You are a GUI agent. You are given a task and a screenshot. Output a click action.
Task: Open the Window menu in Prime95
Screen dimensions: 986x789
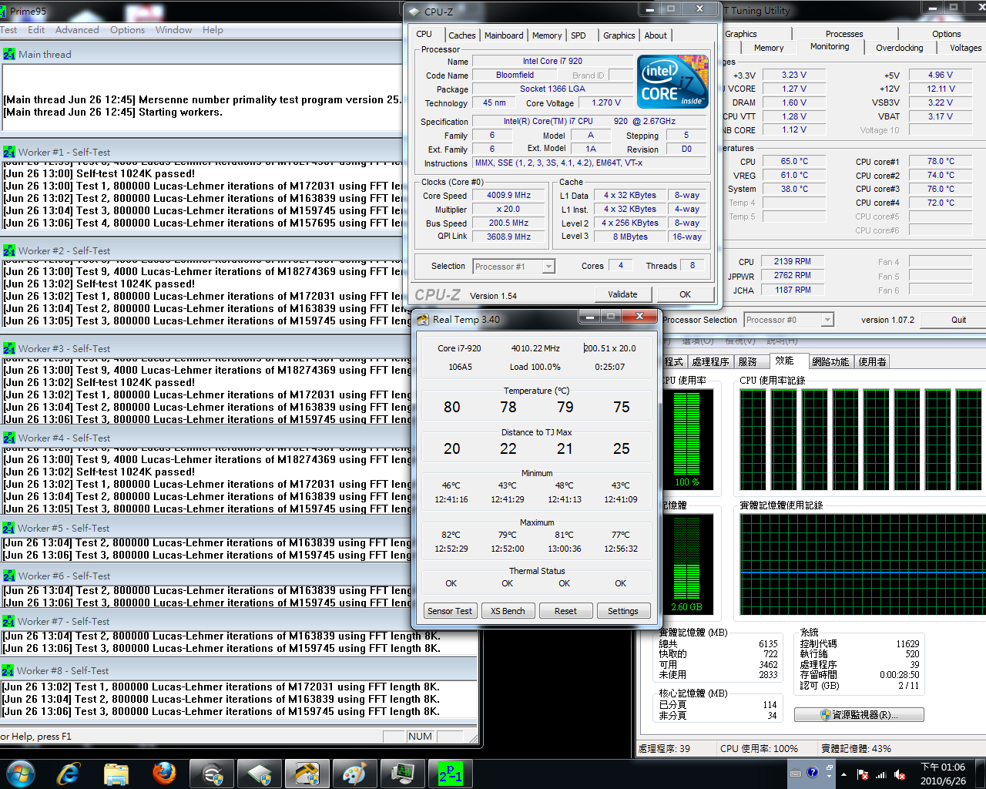pyautogui.click(x=173, y=30)
